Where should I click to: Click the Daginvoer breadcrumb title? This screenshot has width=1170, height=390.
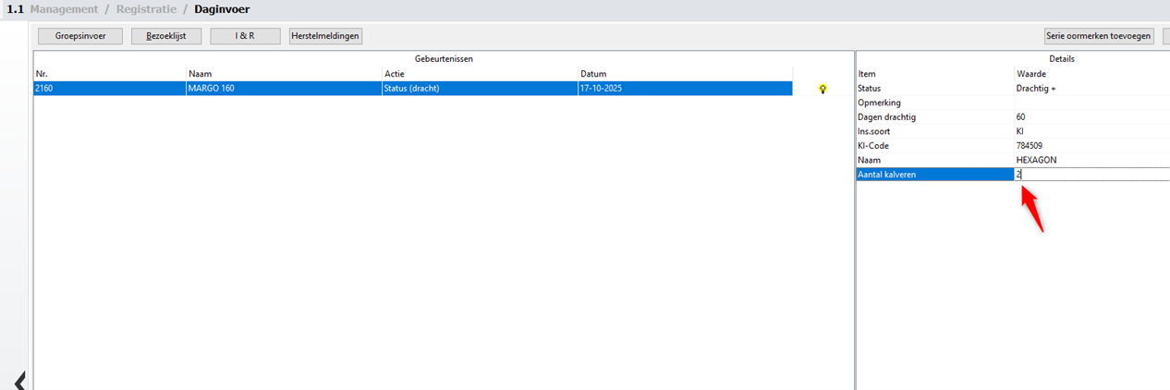pos(222,9)
